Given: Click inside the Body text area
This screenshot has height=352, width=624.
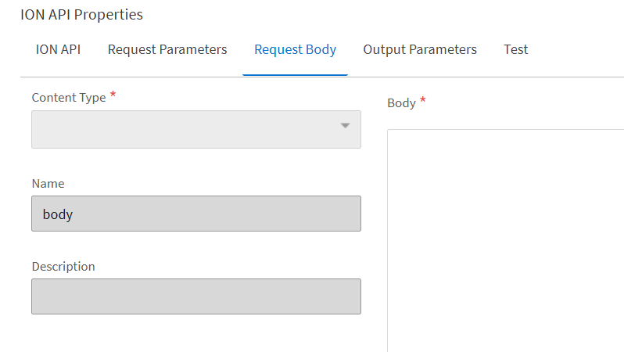Looking at the screenshot, I should pos(505,235).
